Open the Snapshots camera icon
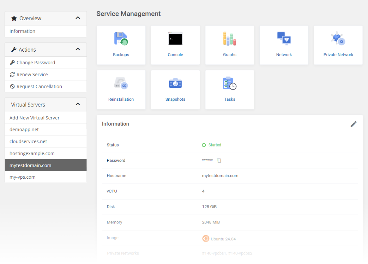Viewport: 368px width, 264px height. click(x=175, y=83)
